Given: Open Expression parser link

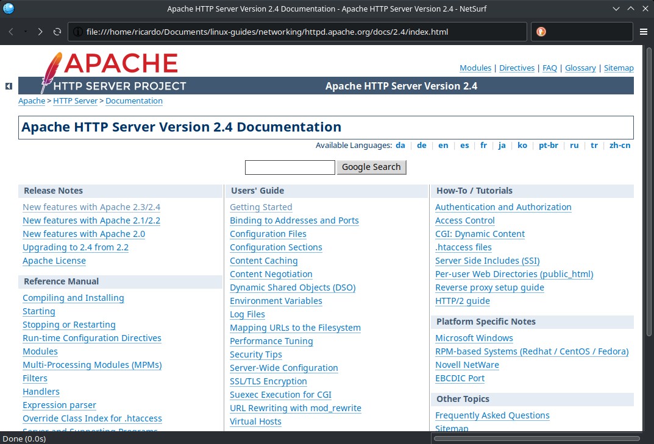Looking at the screenshot, I should [59, 405].
